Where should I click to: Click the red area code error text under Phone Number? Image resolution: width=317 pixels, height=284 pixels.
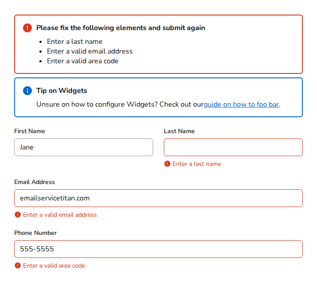click(54, 265)
